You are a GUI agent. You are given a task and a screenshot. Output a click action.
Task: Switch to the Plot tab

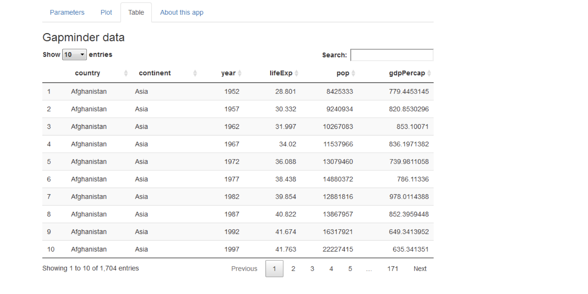pos(106,12)
